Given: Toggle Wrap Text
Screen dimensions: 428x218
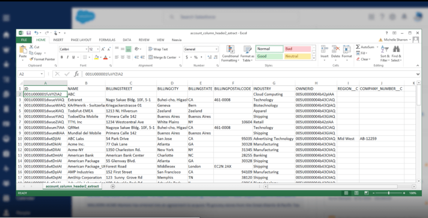Looking at the screenshot, I should pyautogui.click(x=158, y=49).
